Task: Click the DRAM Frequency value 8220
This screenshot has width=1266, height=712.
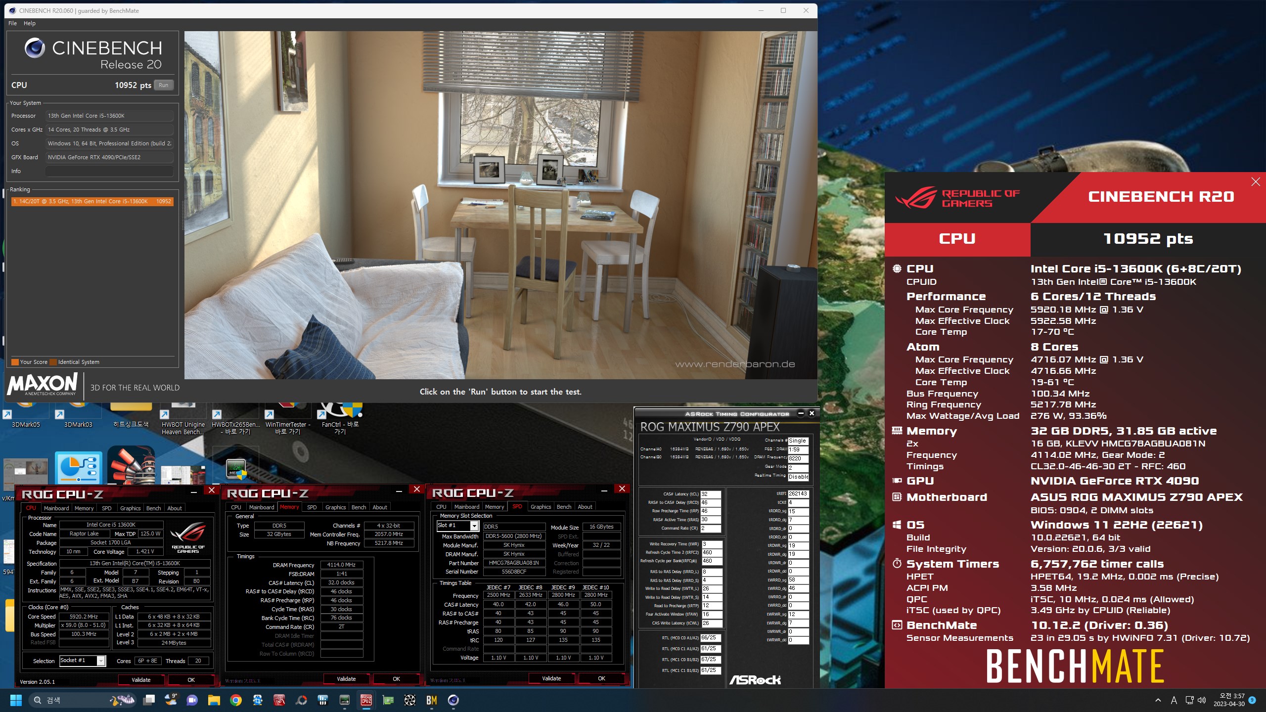Action: click(798, 458)
